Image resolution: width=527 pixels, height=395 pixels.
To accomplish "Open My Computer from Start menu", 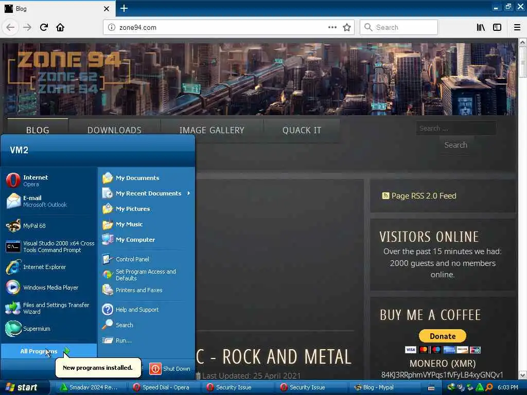I will tap(146, 240).
